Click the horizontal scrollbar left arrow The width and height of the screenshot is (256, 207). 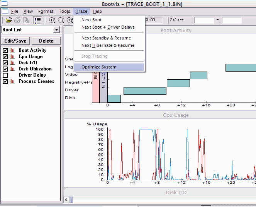click(67, 200)
